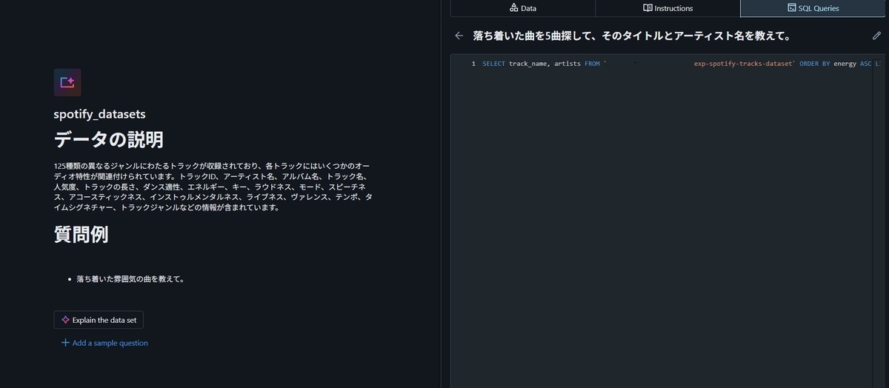
Task: Switch to the Data tab
Action: tap(522, 8)
